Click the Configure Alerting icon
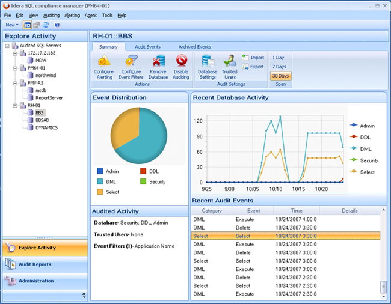Image resolution: width=391 pixels, height=304 pixels. point(103,61)
